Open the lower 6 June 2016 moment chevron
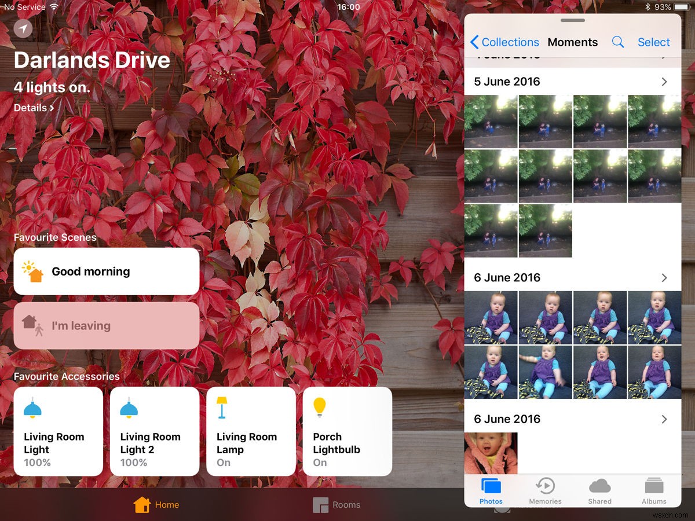Viewport: 695px width, 521px height. point(664,419)
